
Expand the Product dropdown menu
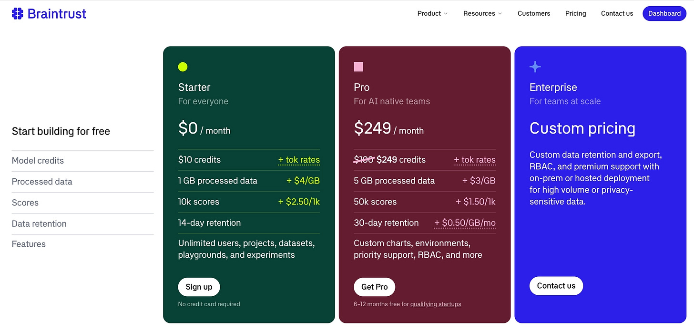click(x=432, y=13)
